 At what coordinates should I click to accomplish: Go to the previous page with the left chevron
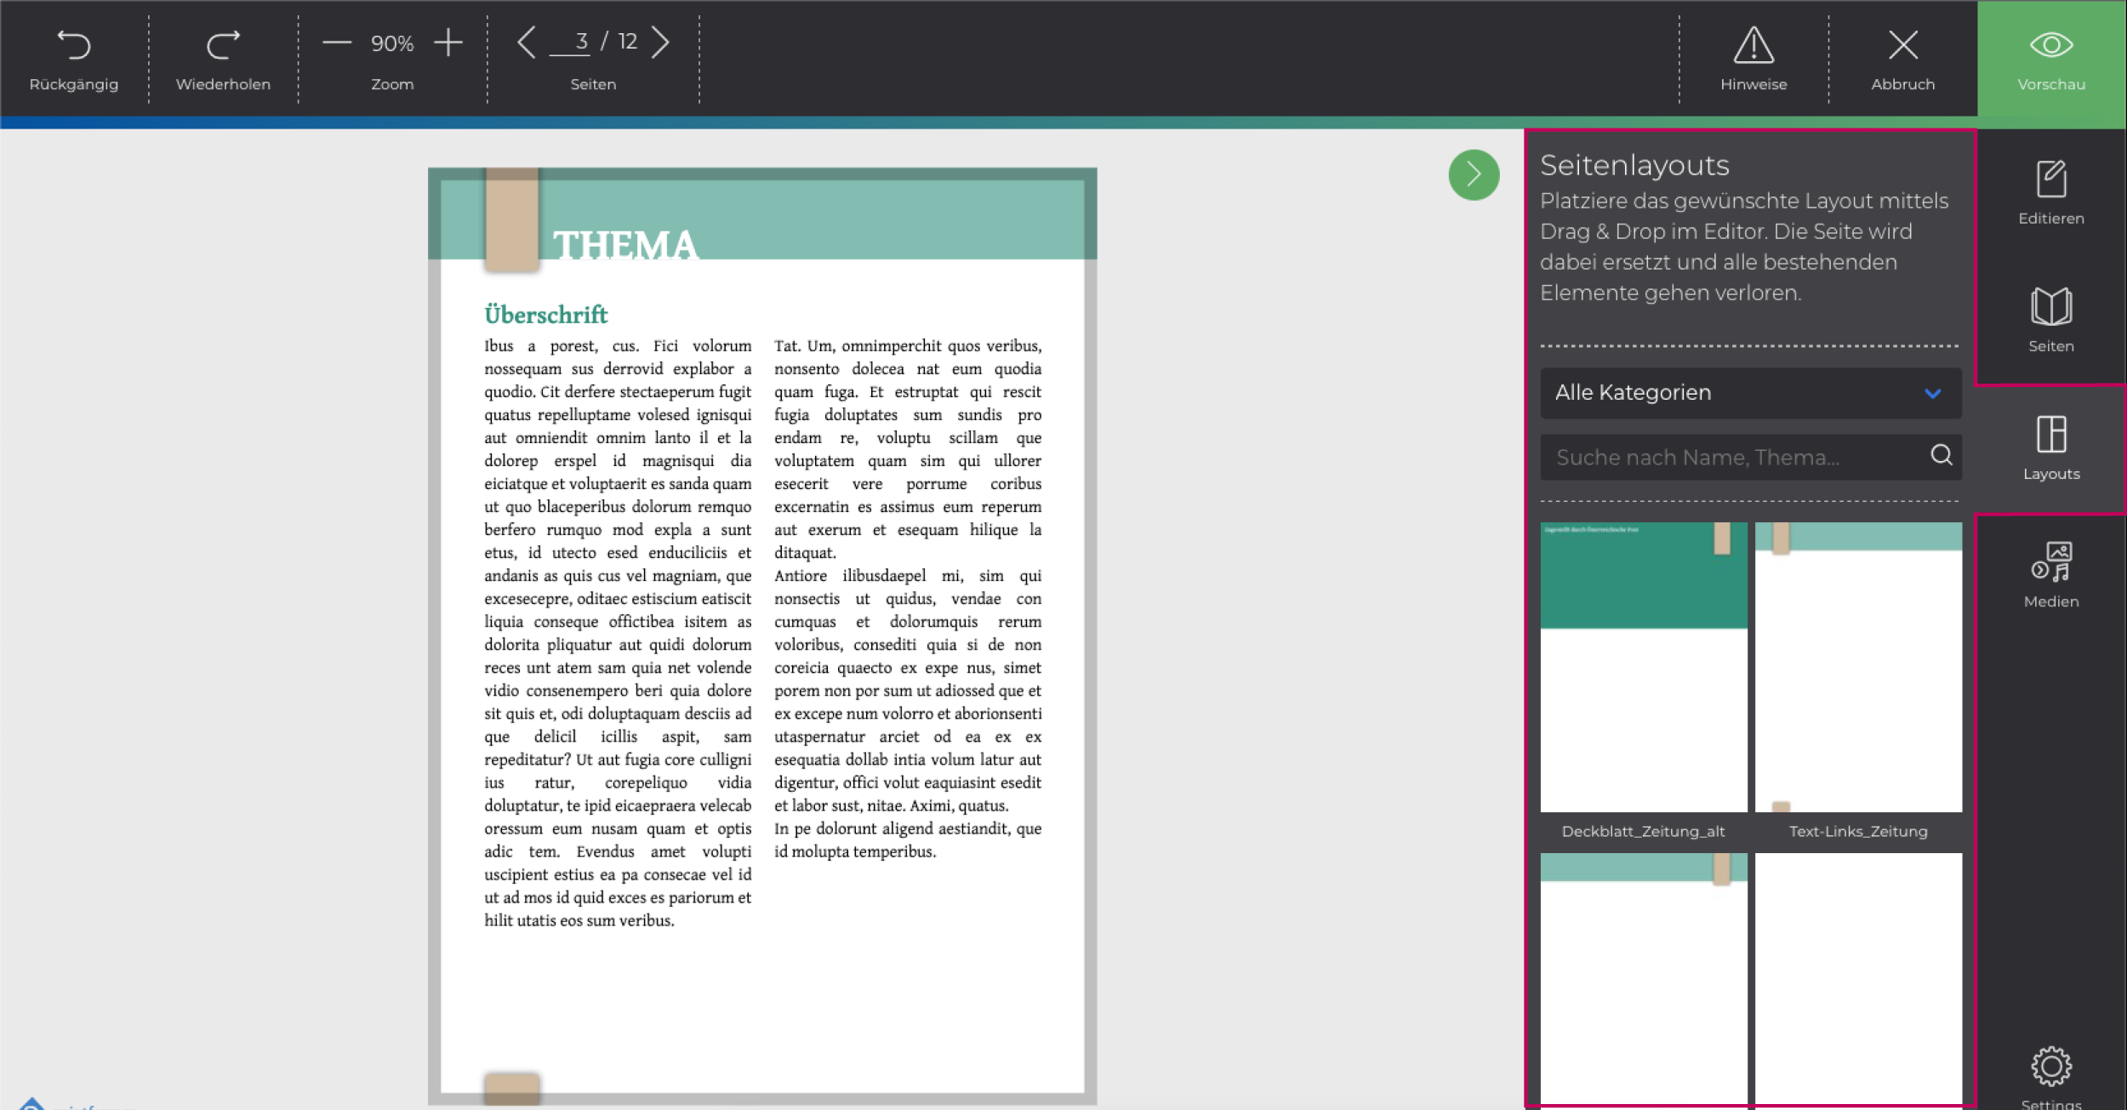(527, 42)
